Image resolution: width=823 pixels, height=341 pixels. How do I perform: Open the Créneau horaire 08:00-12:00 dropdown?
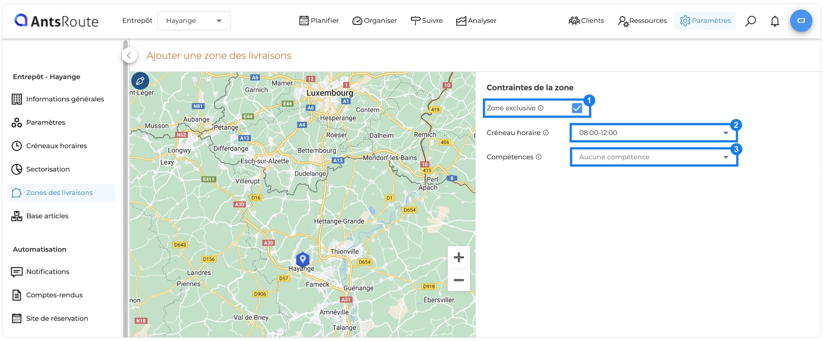pos(654,133)
